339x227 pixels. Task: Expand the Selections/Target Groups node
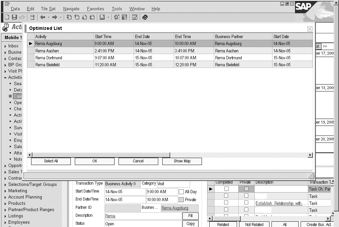click(5, 185)
